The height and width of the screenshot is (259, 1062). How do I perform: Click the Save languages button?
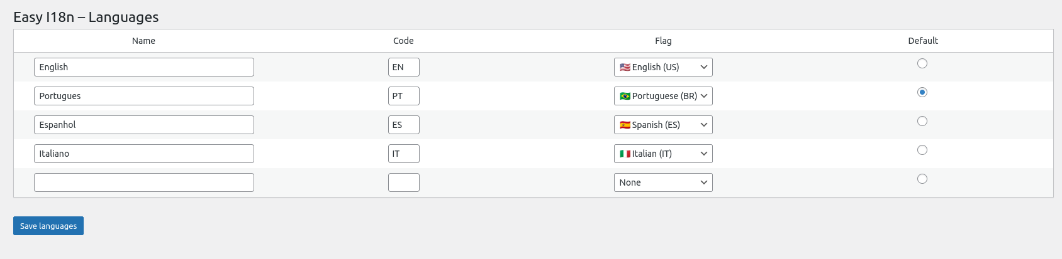[x=48, y=226]
